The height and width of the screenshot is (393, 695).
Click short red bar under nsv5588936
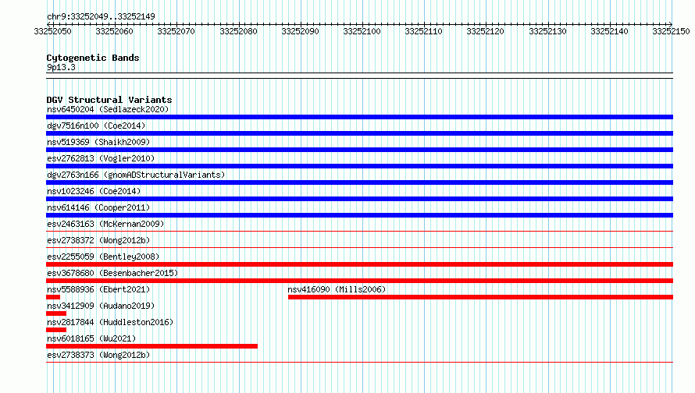53,297
